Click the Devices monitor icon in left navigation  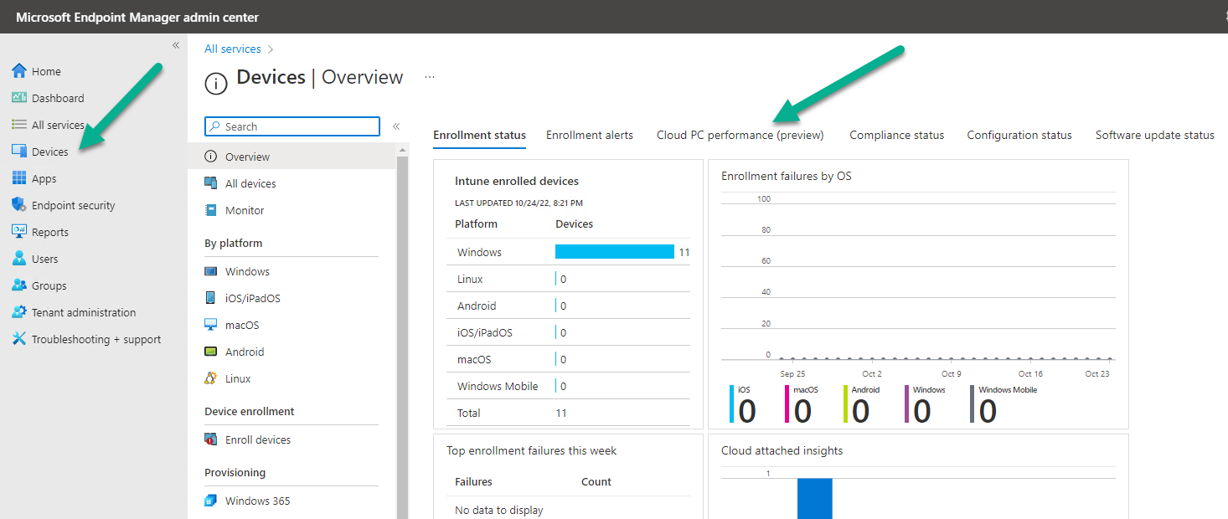[19, 152]
